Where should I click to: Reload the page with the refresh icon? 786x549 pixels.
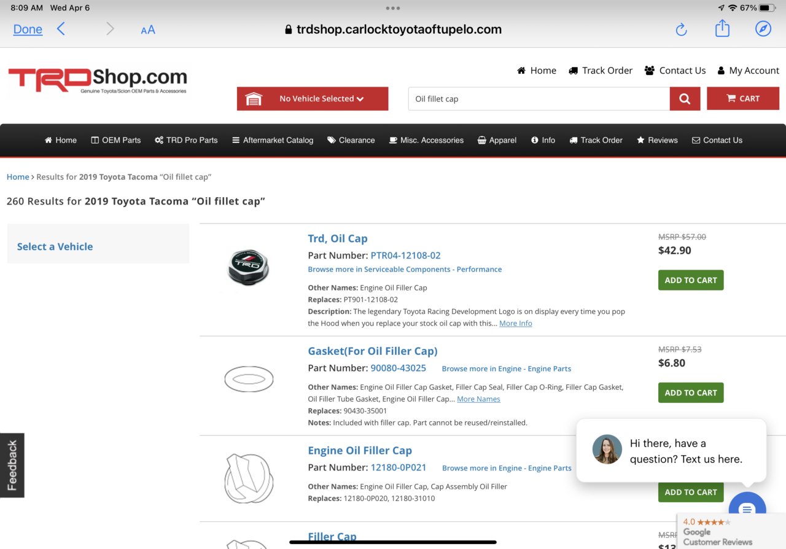(x=681, y=29)
